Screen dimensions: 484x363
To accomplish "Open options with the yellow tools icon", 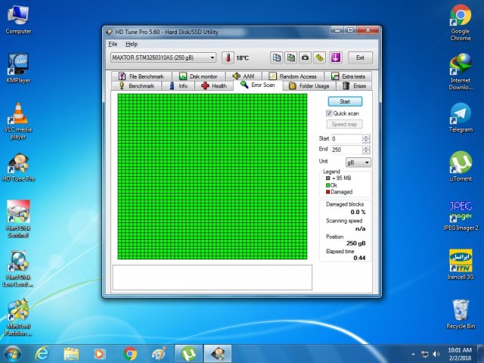I will pyautogui.click(x=319, y=57).
